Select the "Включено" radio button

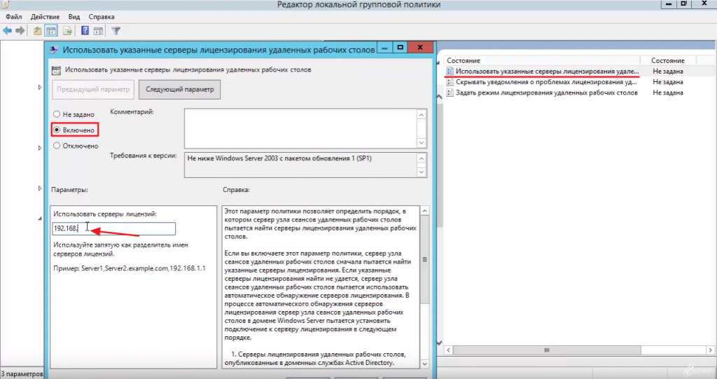point(57,130)
